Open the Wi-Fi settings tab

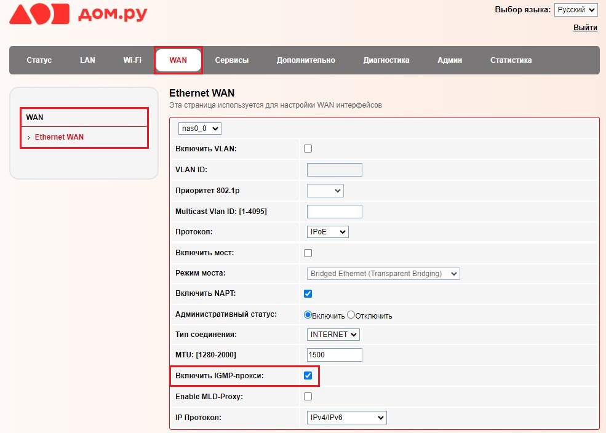point(132,60)
